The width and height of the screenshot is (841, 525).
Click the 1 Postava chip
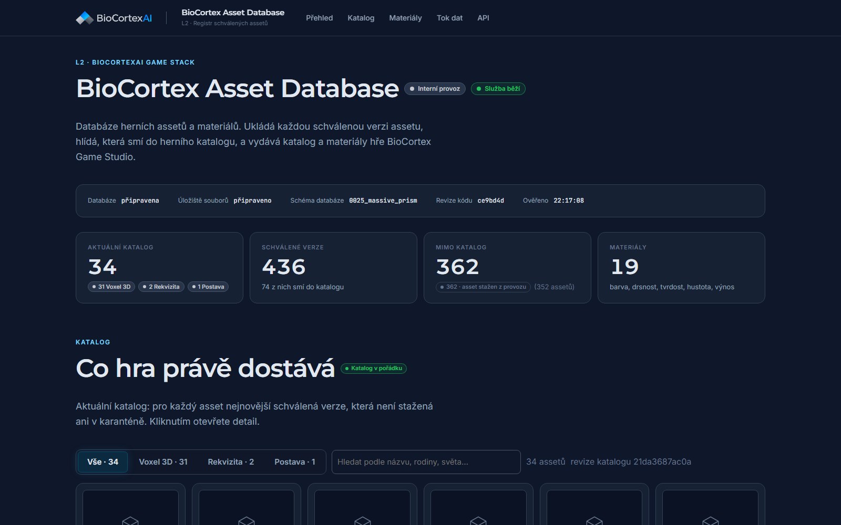click(208, 287)
